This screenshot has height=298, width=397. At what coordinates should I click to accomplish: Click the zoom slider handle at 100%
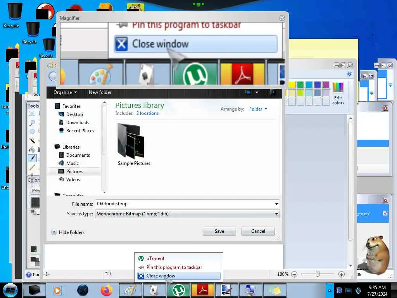[x=318, y=274]
